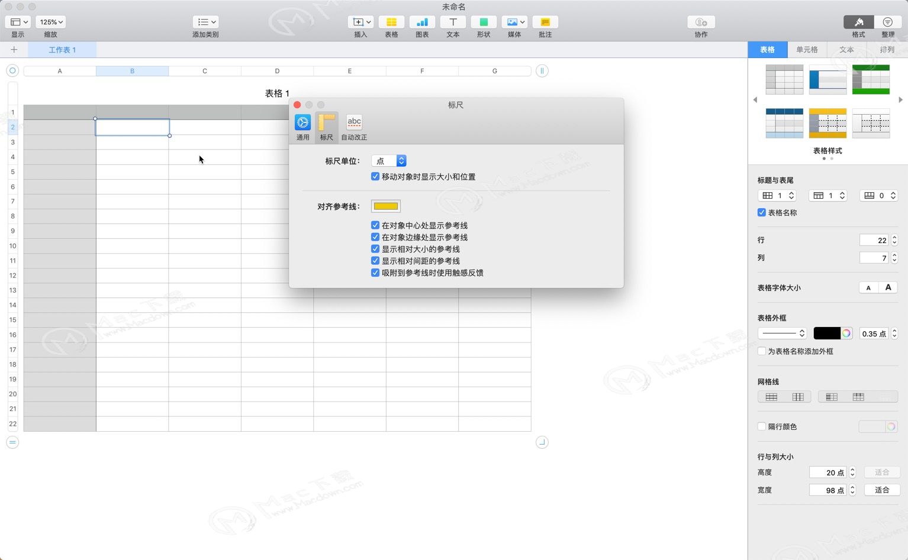This screenshot has width=908, height=560.
Task: Open the 协作 collaborate button
Action: pyautogui.click(x=701, y=22)
